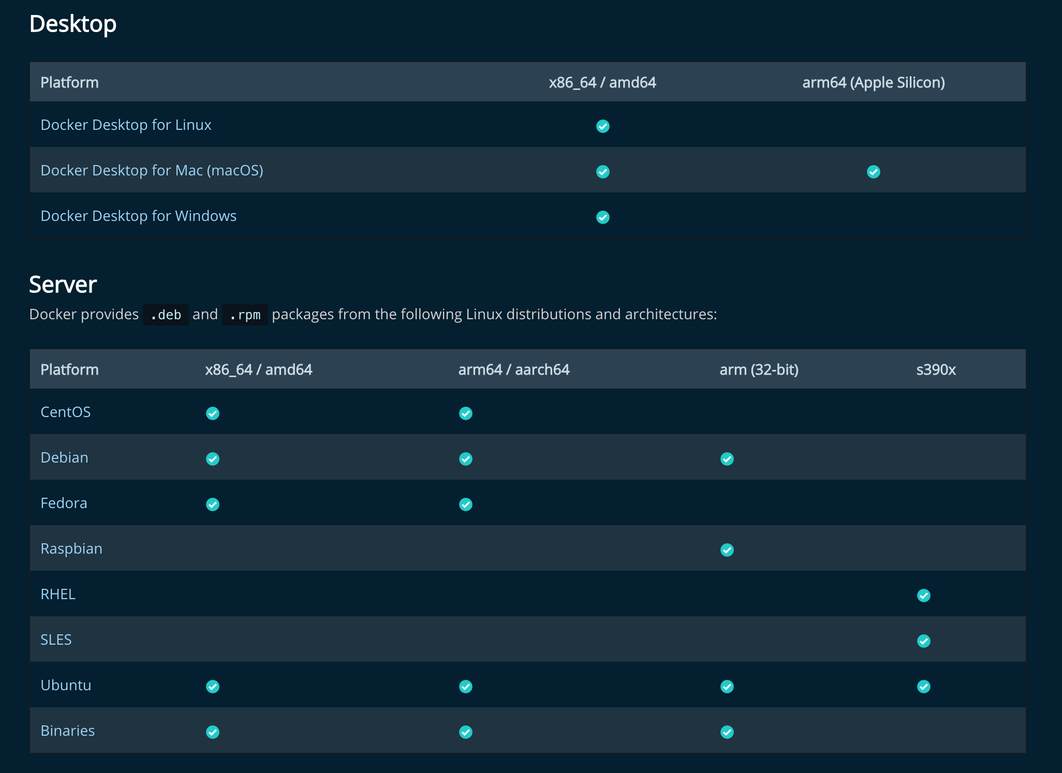Click the CentOS platform link
This screenshot has width=1062, height=773.
(65, 412)
